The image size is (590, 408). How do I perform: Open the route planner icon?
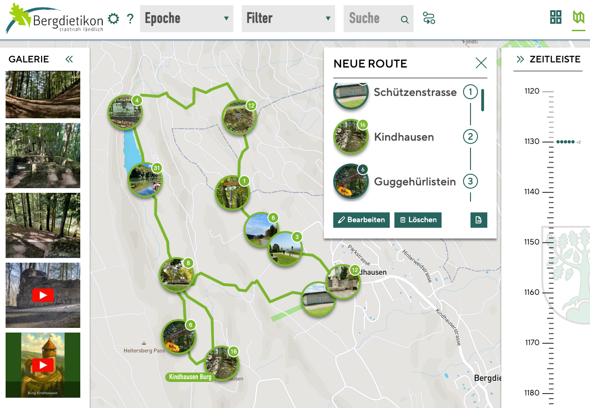coord(429,18)
